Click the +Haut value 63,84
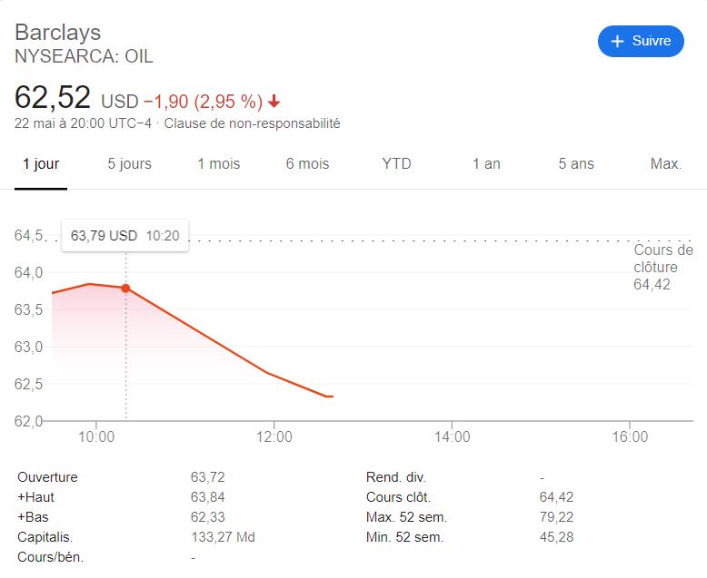The height and width of the screenshot is (578, 707). point(207,497)
